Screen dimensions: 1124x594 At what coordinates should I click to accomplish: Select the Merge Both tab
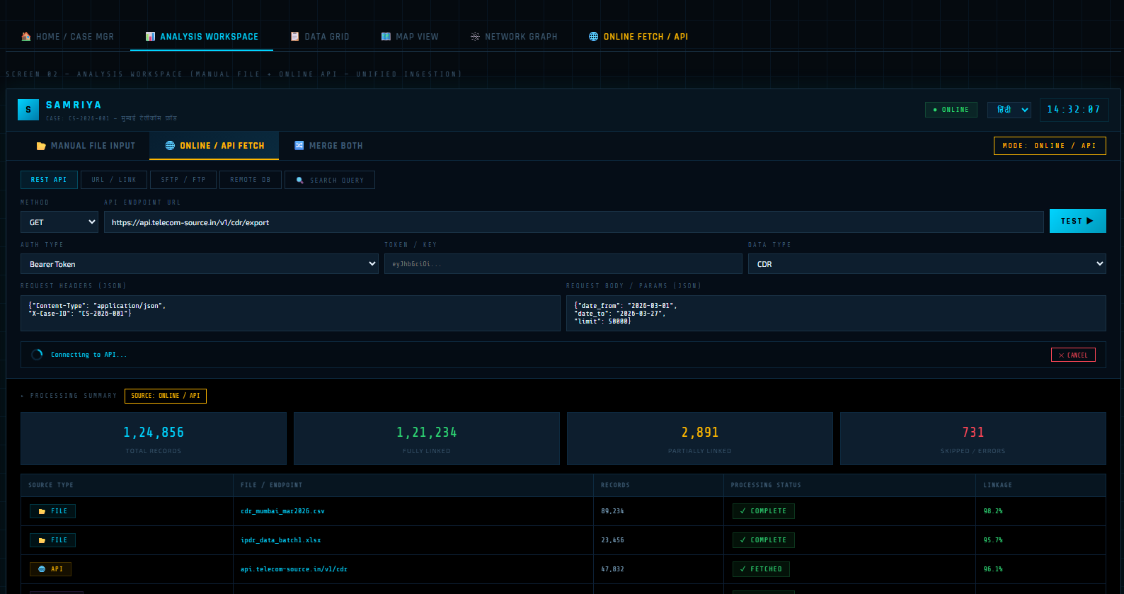[328, 146]
